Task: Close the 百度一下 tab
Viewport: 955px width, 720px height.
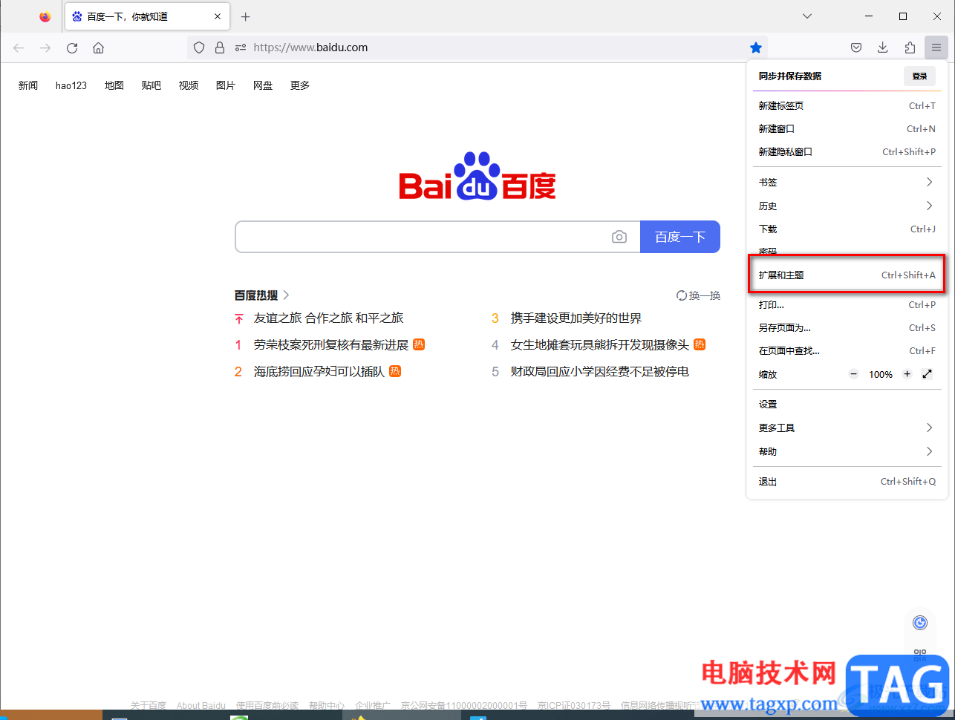Action: coord(218,16)
